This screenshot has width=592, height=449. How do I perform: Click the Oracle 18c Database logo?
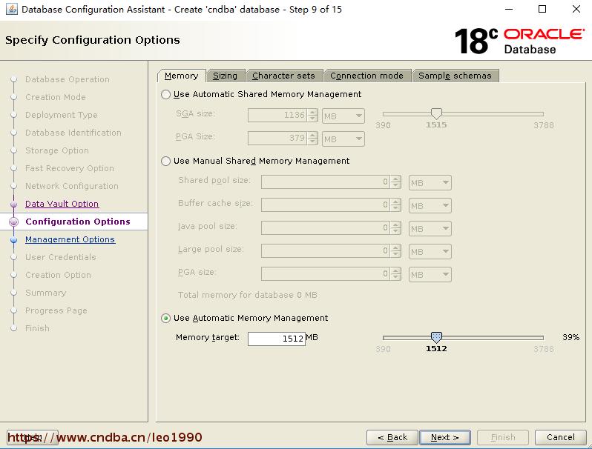coord(519,41)
